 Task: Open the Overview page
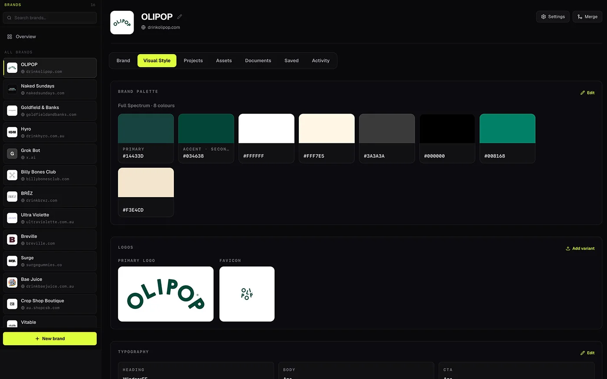tap(50, 37)
